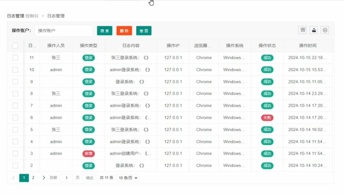This screenshot has height=195, width=344.
Task: Click 127.0.0.1 in log 7 row
Action: point(173,106)
